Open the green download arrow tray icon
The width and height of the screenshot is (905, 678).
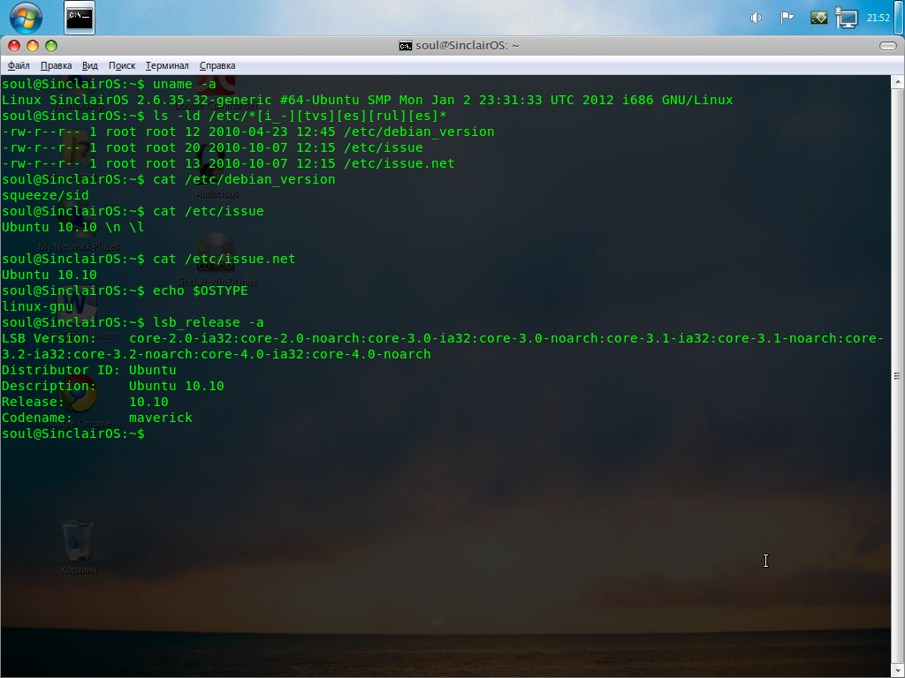click(x=818, y=18)
